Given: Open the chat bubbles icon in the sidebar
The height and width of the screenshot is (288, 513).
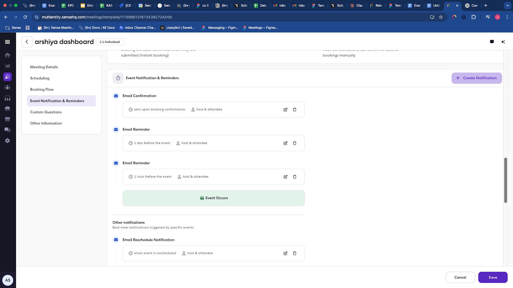Looking at the screenshot, I should click(x=7, y=130).
